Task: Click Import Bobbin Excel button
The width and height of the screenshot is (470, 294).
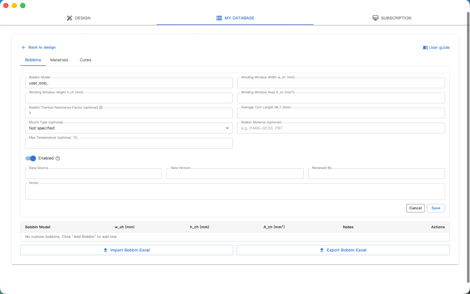Action: coord(127,250)
